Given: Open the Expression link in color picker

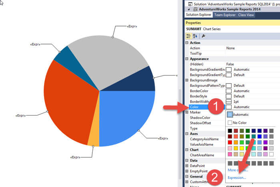Looking at the screenshot, I should (x=237, y=178).
